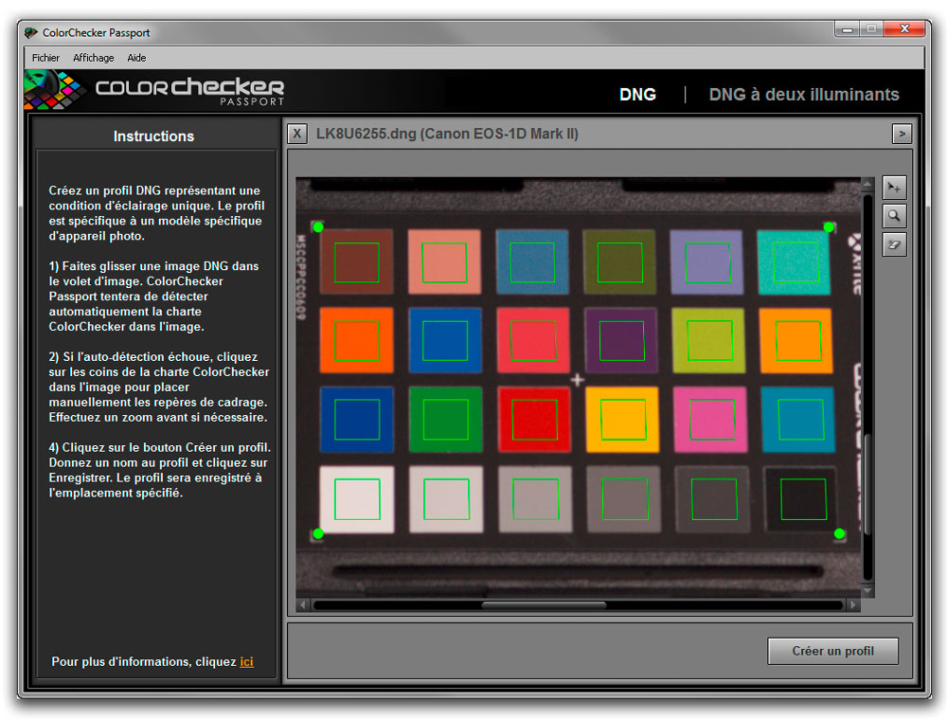Click the green patch in the third row
Screen dimensions: 947x720
(446, 420)
